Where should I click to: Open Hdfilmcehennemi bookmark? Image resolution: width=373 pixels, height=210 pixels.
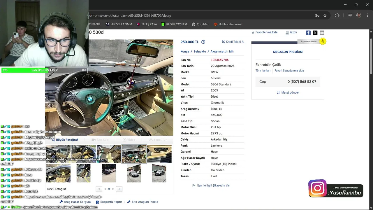pos(228,24)
